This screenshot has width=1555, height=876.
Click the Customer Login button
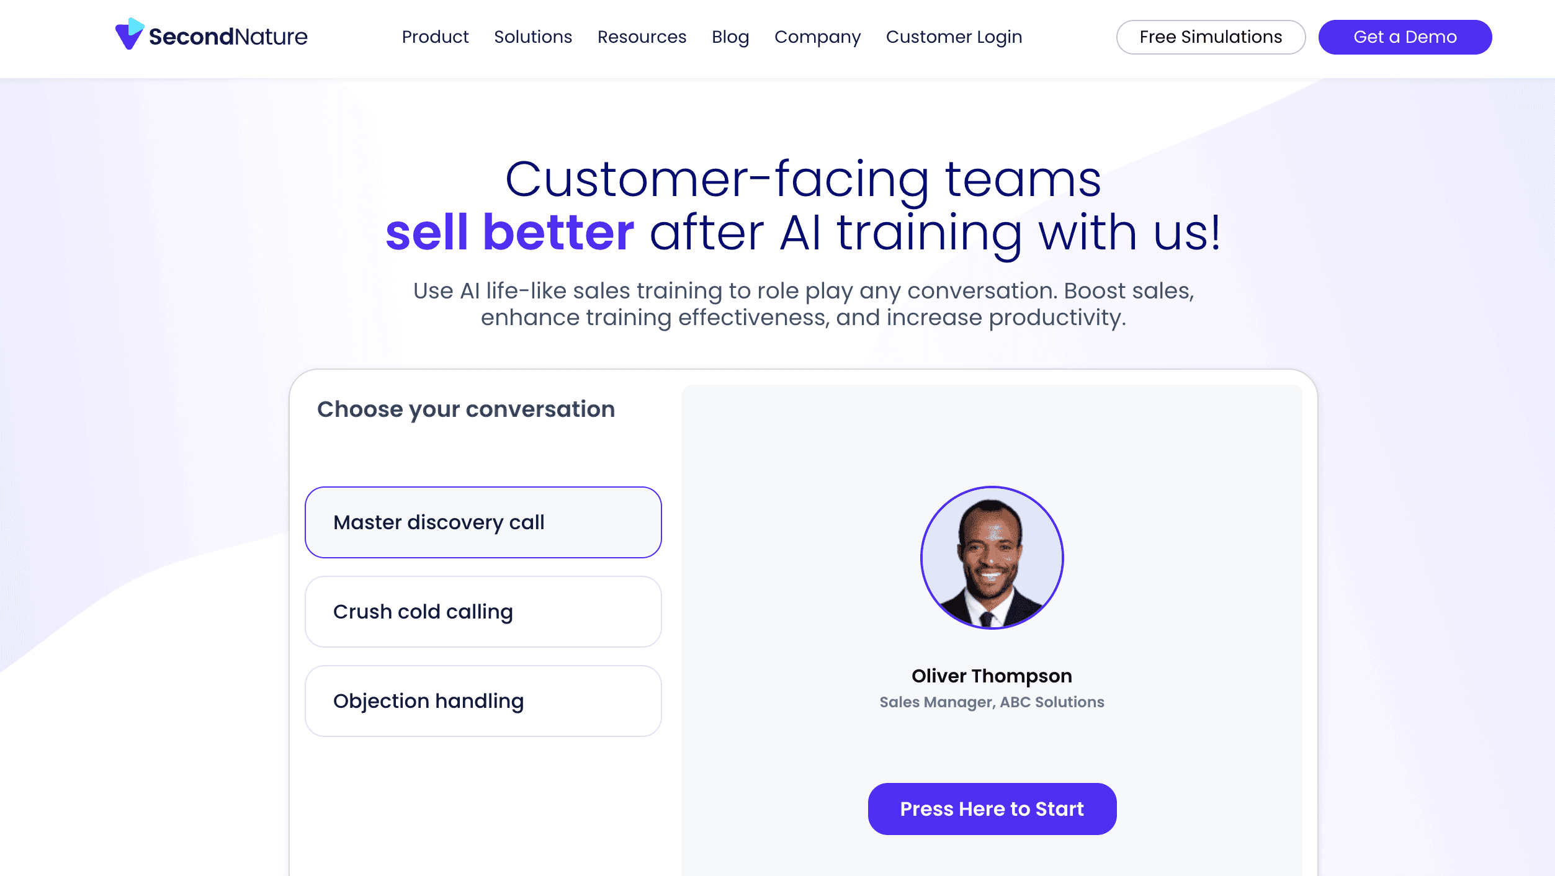[x=954, y=37]
